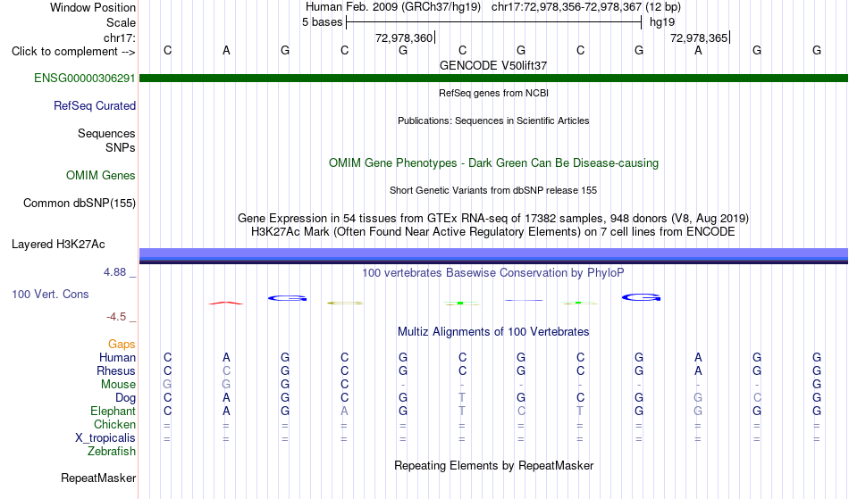Click the blue Layered H3K27Ac signal bar

[x=494, y=256]
